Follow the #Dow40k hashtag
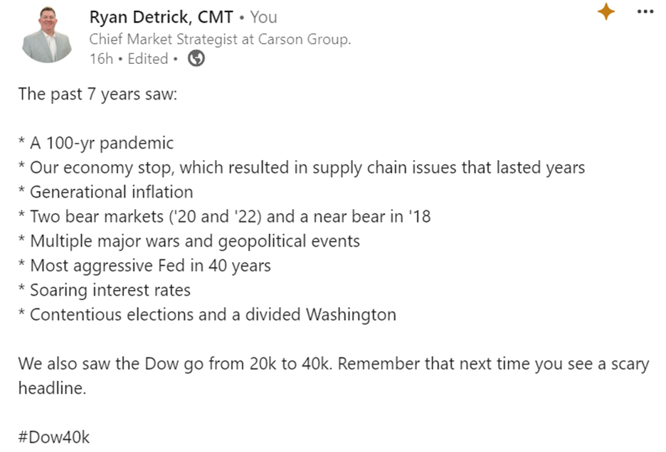 coord(54,437)
